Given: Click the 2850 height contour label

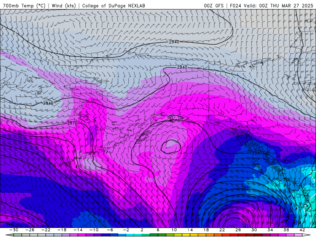Looking at the screenshot, I should click(246, 188).
